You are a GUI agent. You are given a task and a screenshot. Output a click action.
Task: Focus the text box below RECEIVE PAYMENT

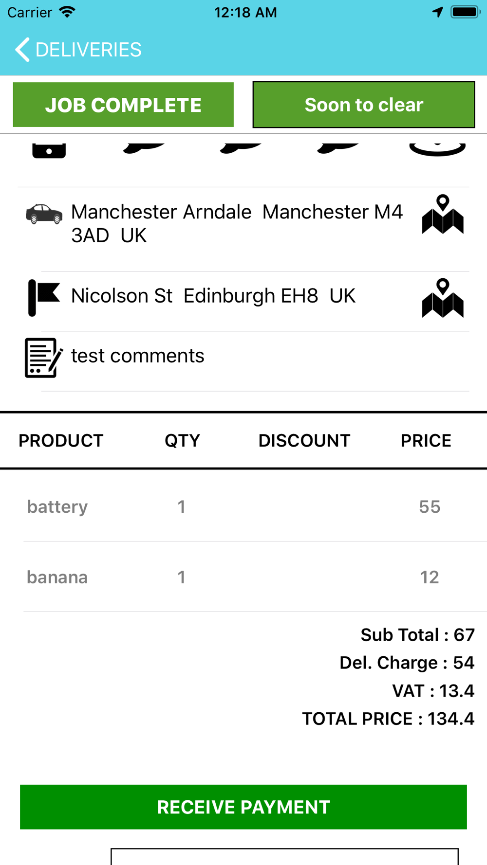pos(284,857)
